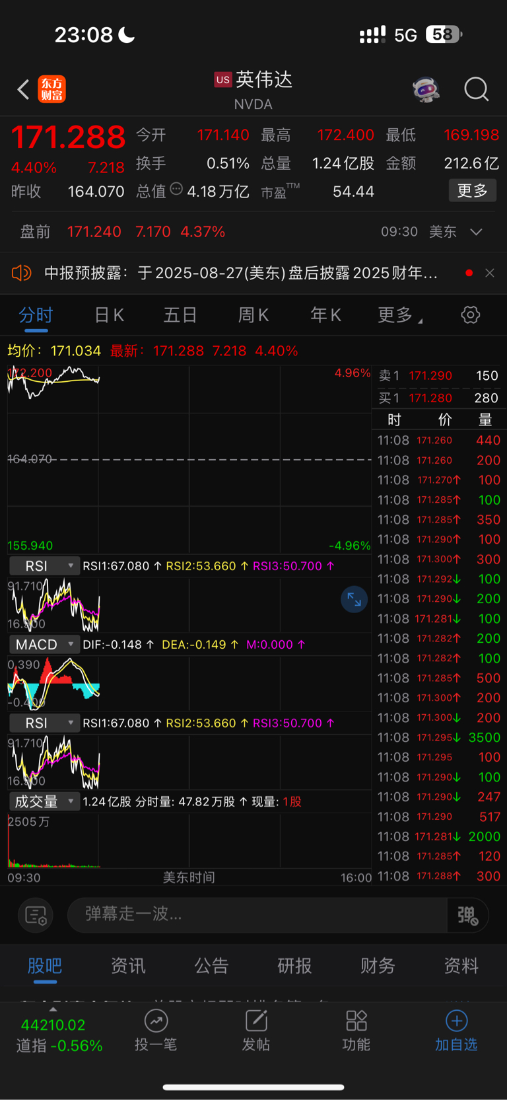Open the 中报预披露 announcement text
Image resolution: width=507 pixels, height=1100 pixels.
point(241,273)
